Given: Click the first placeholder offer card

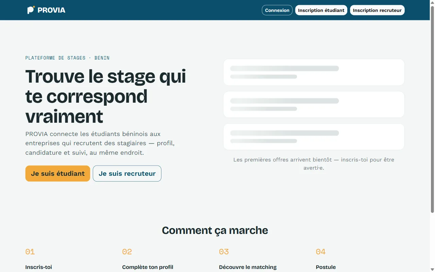Looking at the screenshot, I should [314, 72].
